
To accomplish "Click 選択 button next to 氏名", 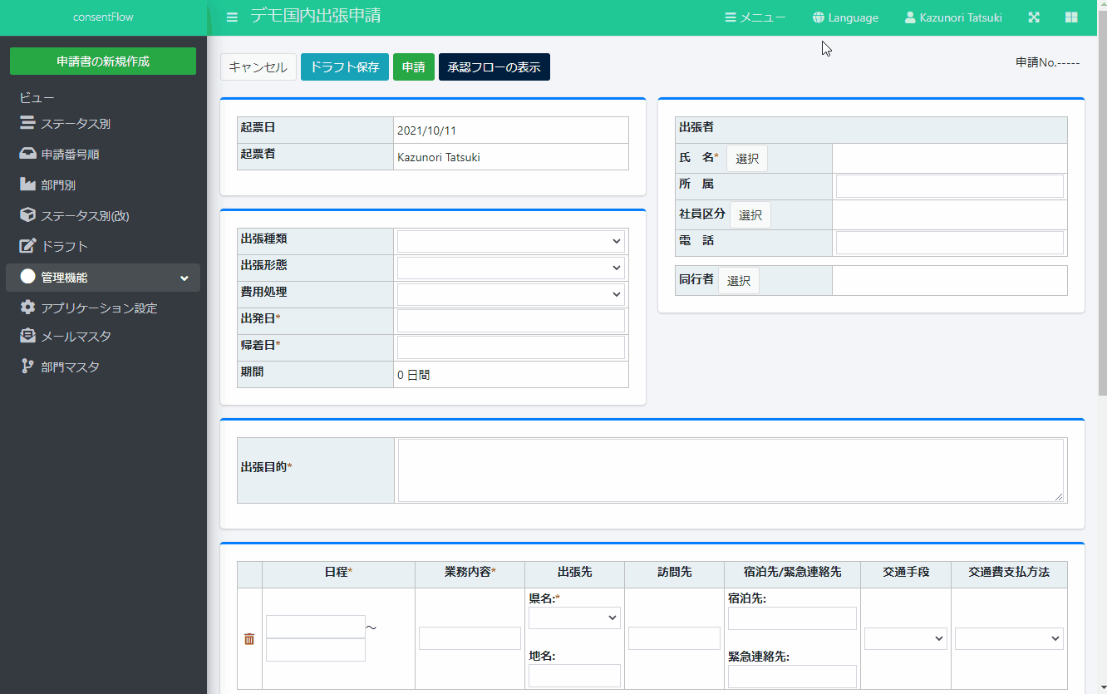I will coord(747,159).
